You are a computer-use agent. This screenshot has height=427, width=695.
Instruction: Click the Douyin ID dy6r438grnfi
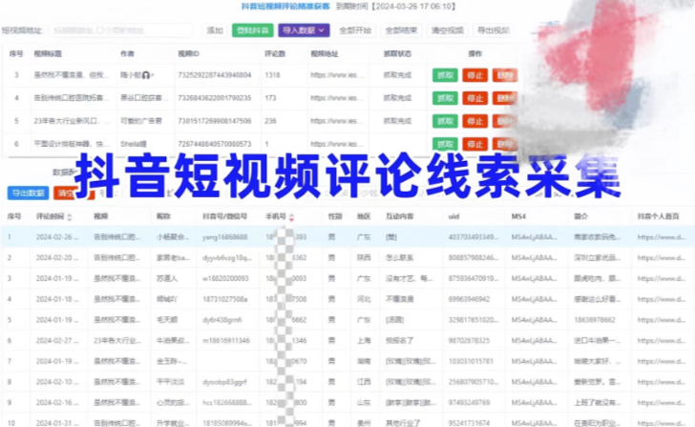222,320
